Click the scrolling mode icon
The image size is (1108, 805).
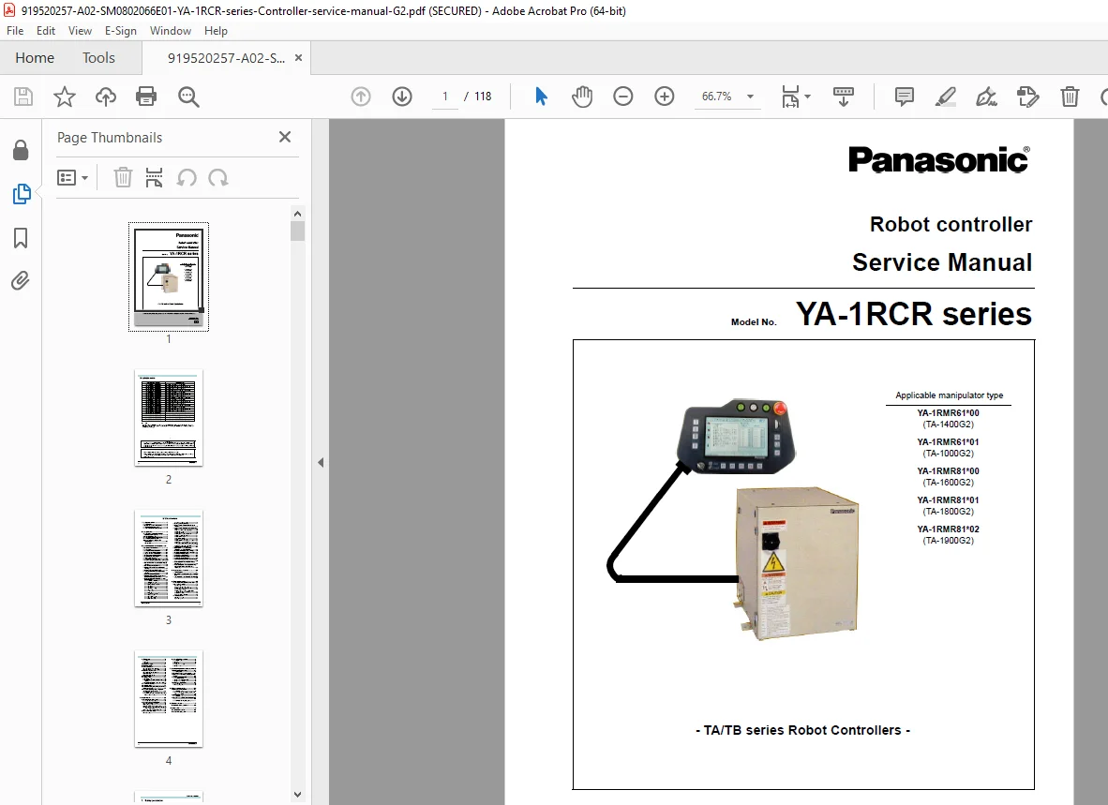tap(844, 97)
